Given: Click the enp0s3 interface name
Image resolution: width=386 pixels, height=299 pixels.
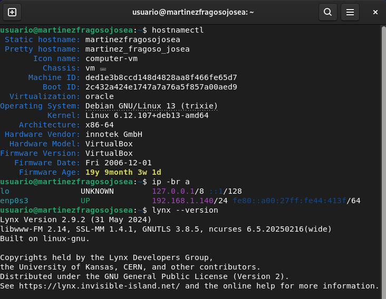Looking at the screenshot, I should tap(14, 201).
